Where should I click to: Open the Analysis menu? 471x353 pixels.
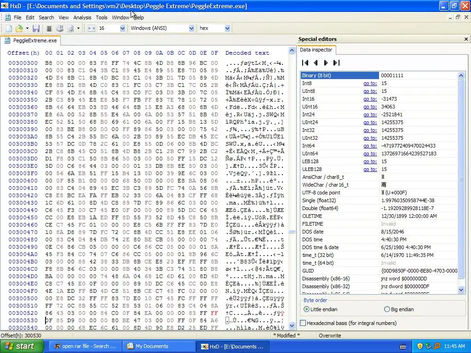point(82,17)
